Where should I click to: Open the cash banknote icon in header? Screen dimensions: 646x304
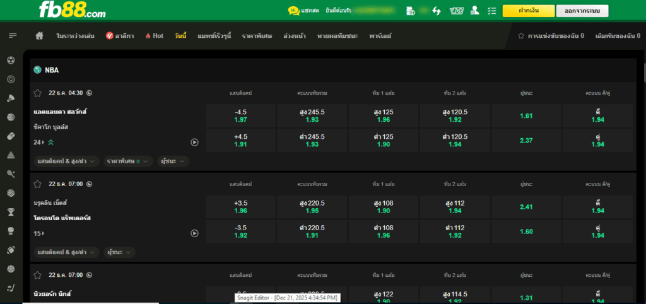(x=455, y=11)
